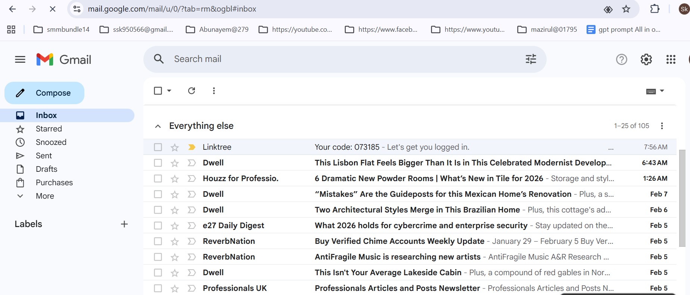Open select-all dropdown arrow
The height and width of the screenshot is (295, 690).
[x=169, y=91]
